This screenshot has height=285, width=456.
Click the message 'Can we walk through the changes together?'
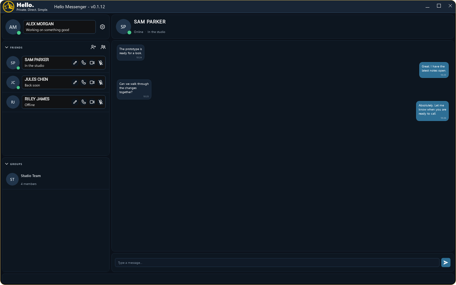134,89
